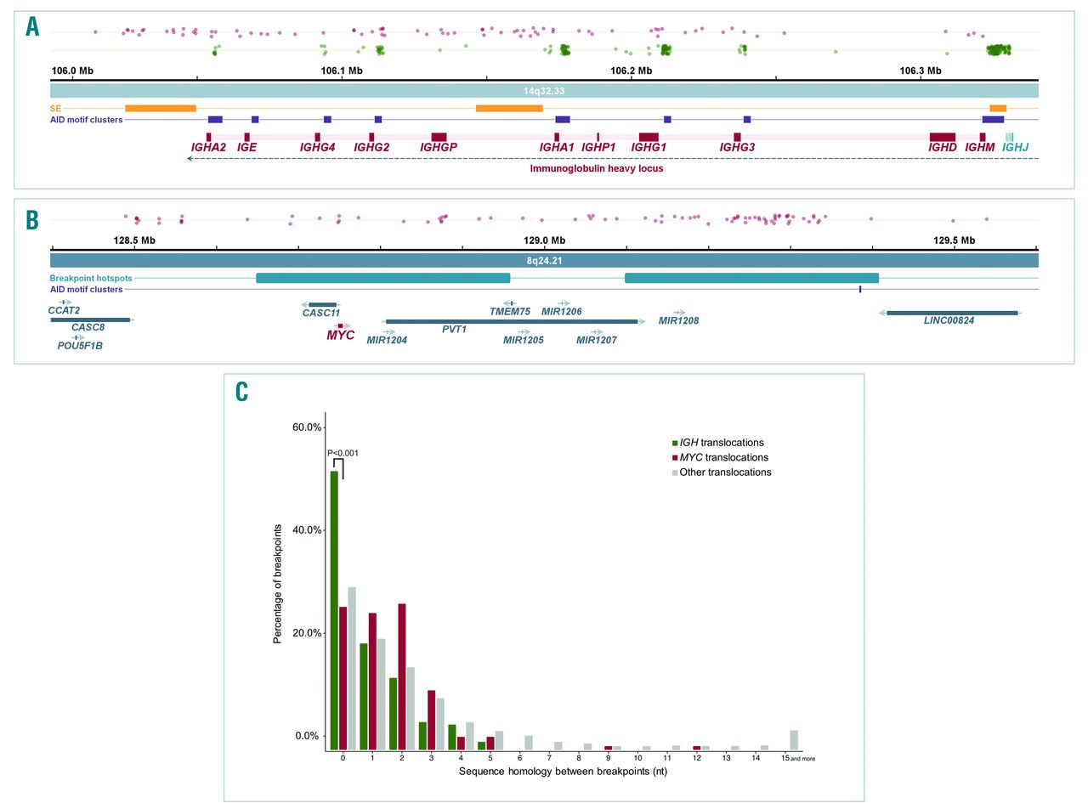Screen dimensions: 1088x809
Task: Select the 8q24.21 chromosome band bar
Action: tap(544, 261)
